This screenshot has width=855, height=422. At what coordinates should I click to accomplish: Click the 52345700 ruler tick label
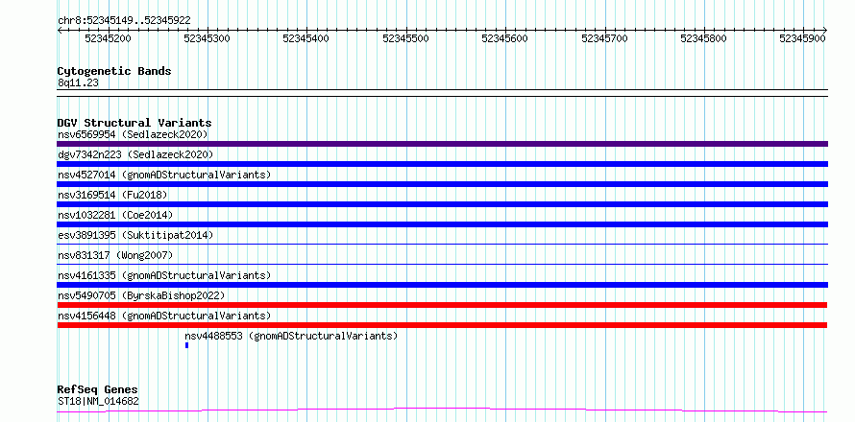click(604, 38)
